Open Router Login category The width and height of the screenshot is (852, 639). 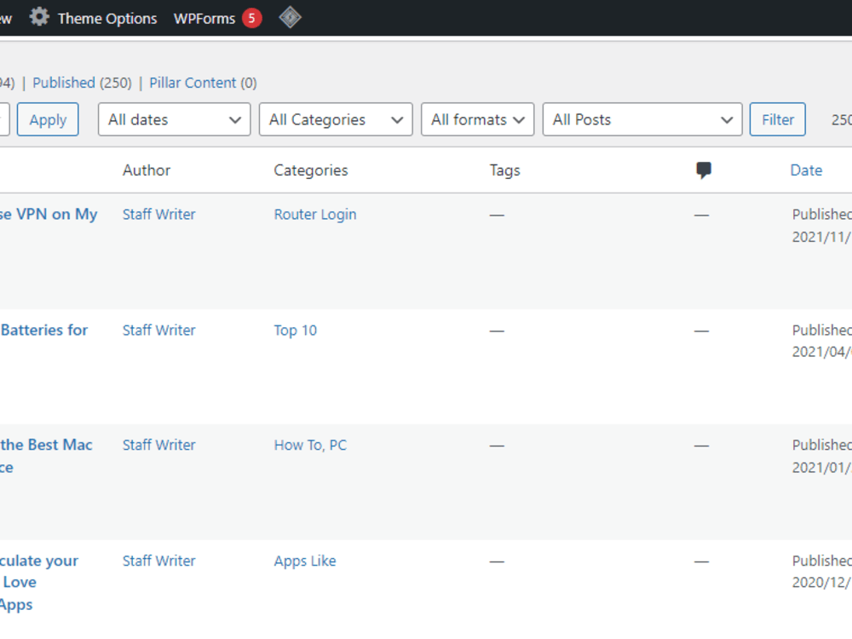(315, 214)
